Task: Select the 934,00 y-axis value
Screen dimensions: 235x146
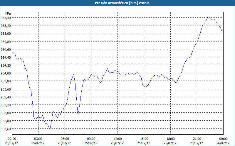Action: click(6, 73)
